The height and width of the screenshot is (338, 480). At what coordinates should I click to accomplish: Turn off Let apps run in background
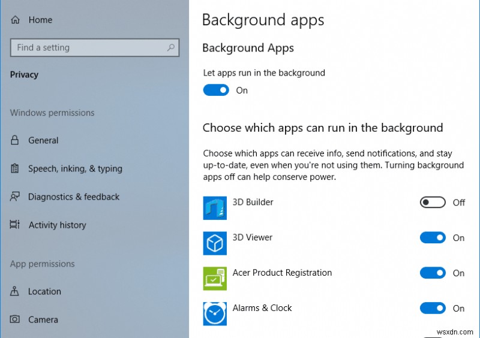[216, 90]
